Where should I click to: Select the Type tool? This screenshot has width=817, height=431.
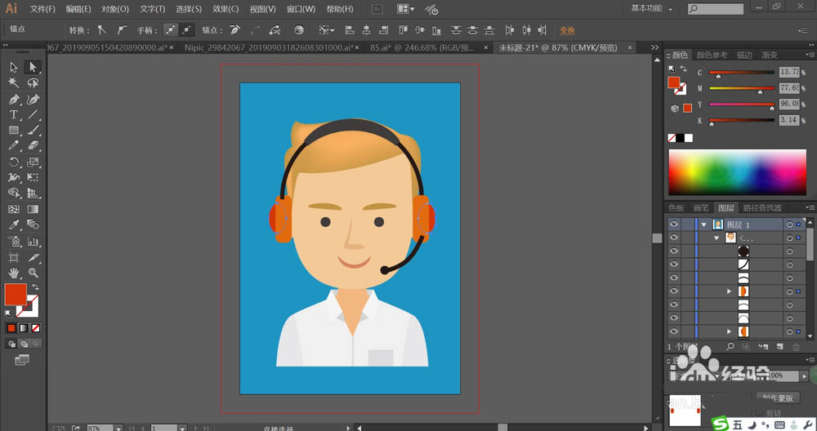pos(14,115)
